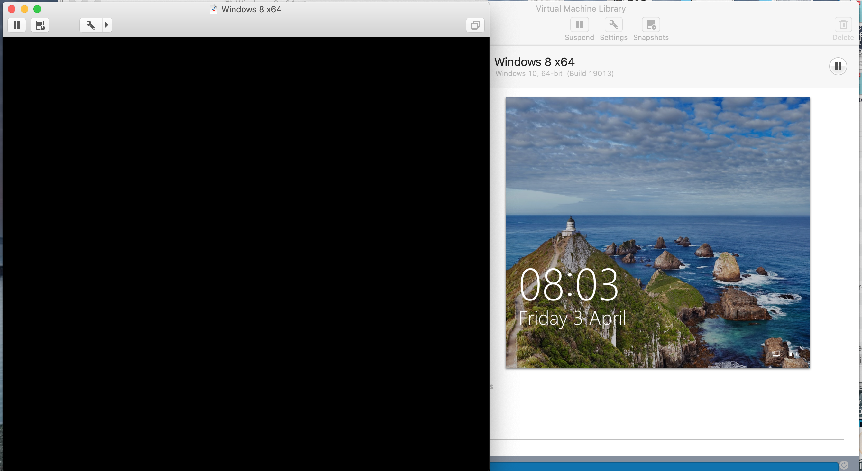Click the refresh icon at bottom right
862x471 pixels.
point(844,465)
